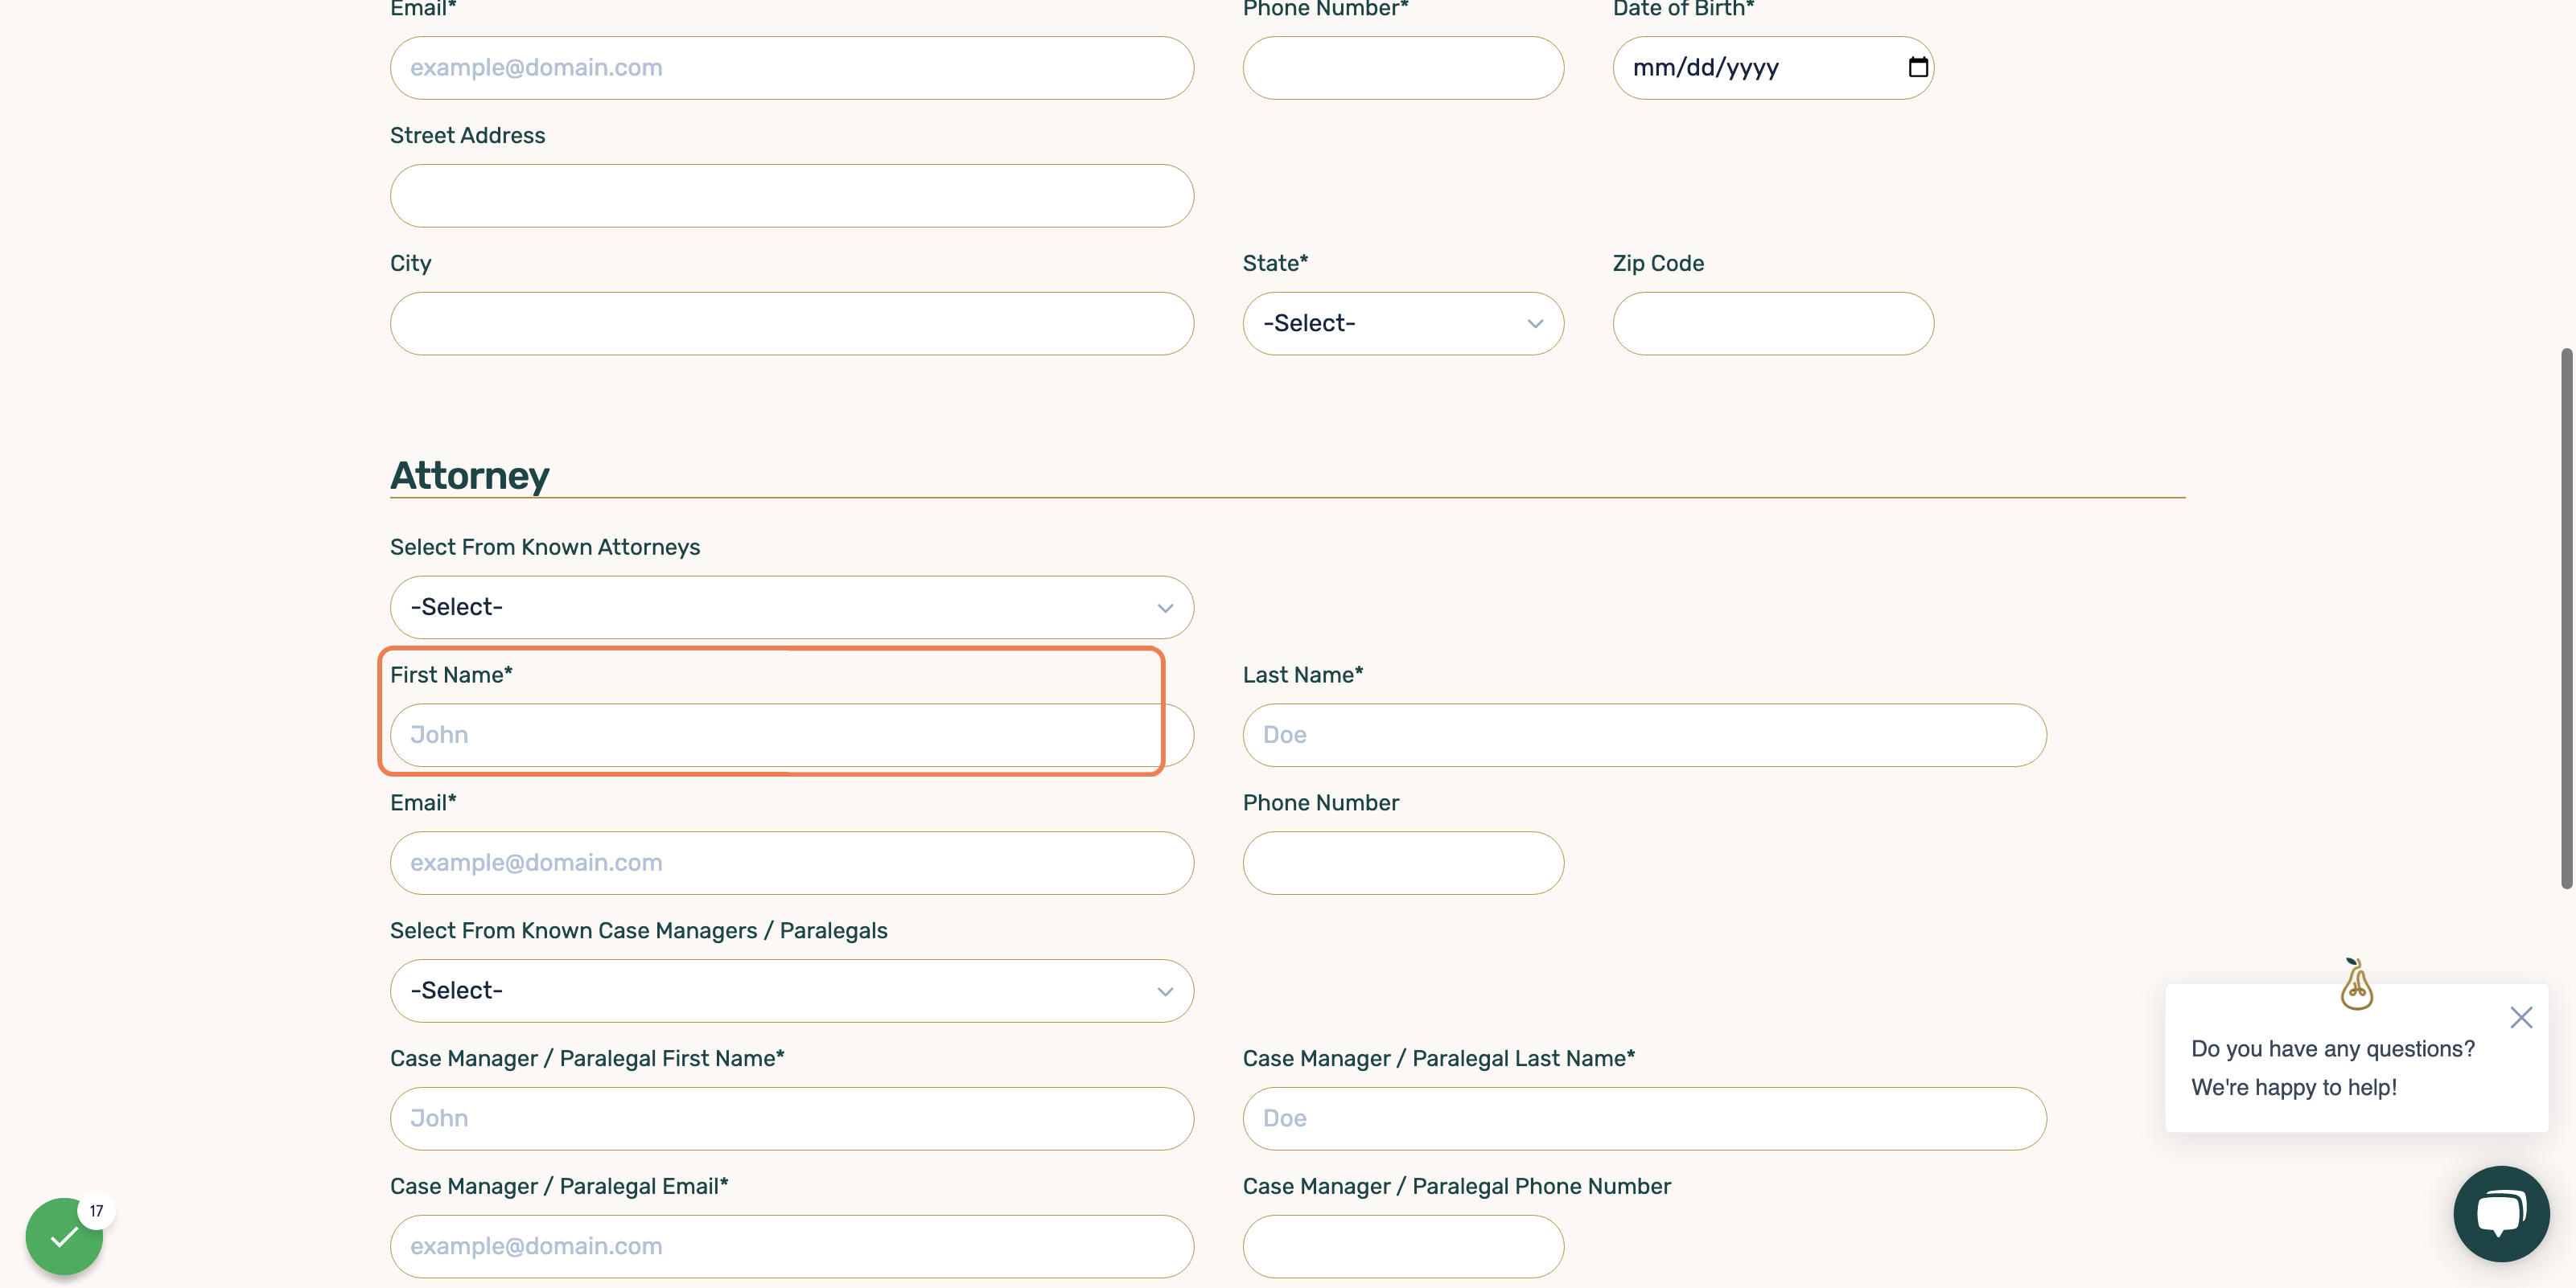Click the Date of Birth field
This screenshot has height=1288, width=2576.
pyautogui.click(x=1773, y=67)
